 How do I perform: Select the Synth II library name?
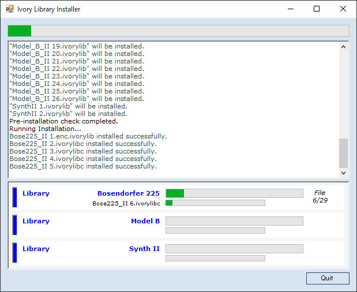point(144,249)
